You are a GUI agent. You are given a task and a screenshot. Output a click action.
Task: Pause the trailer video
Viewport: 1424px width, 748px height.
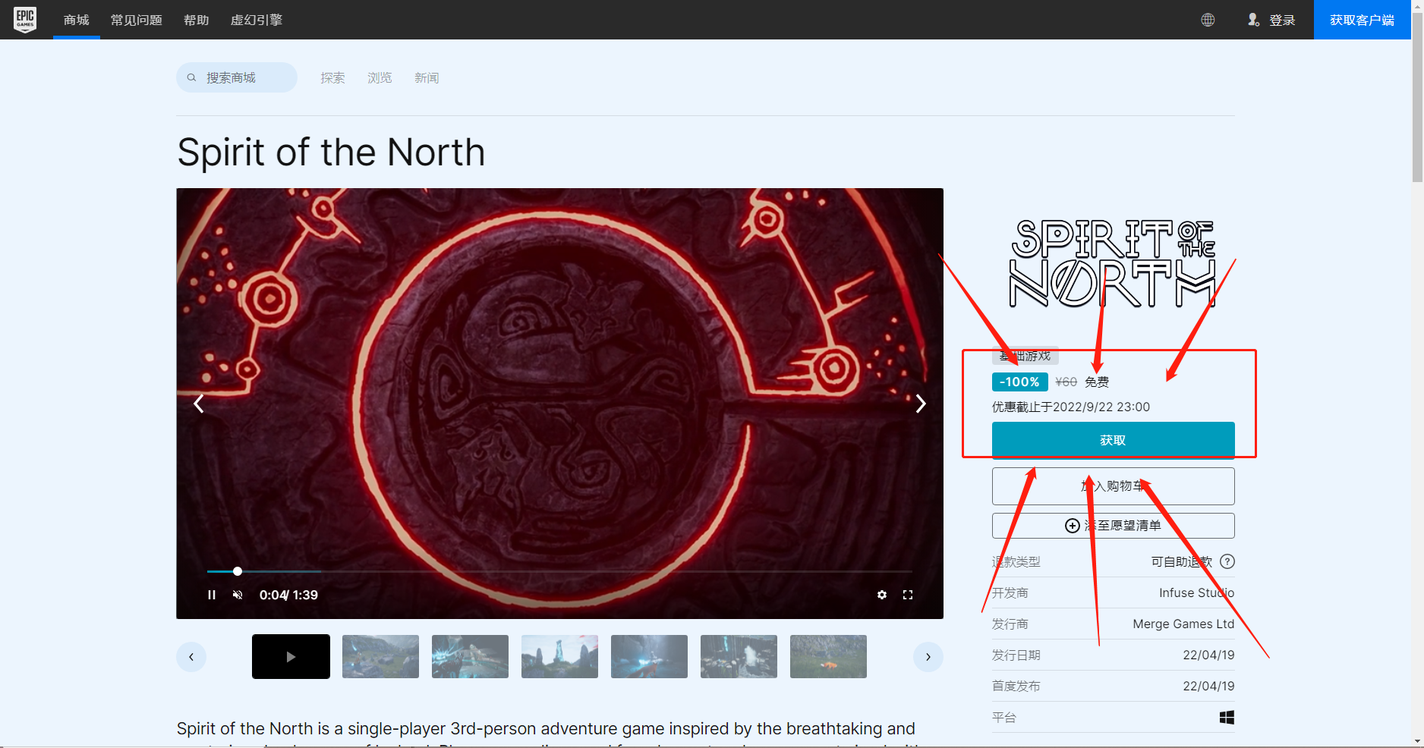tap(212, 595)
